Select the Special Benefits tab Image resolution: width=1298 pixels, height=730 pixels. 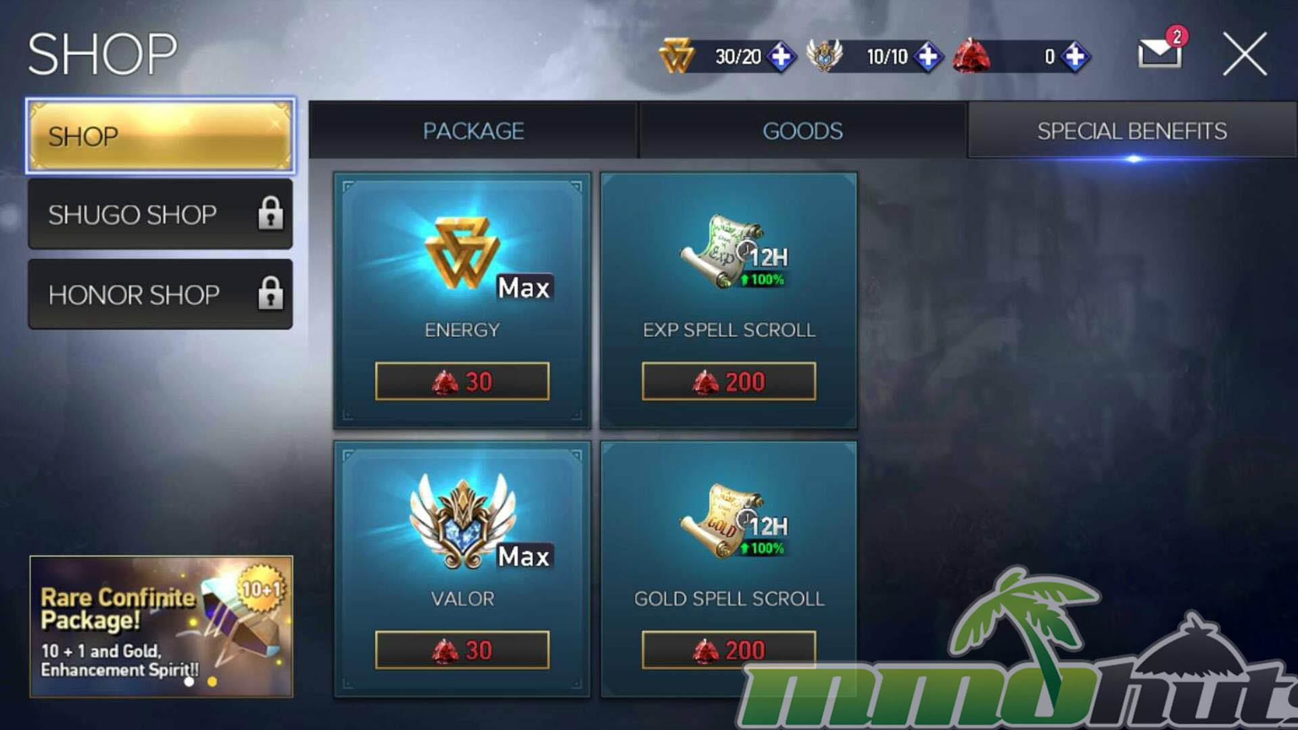pos(1132,130)
